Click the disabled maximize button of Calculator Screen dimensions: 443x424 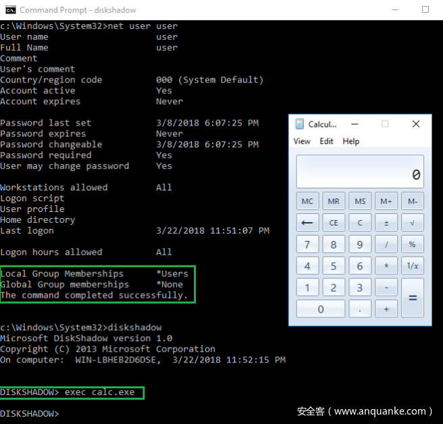(385, 124)
